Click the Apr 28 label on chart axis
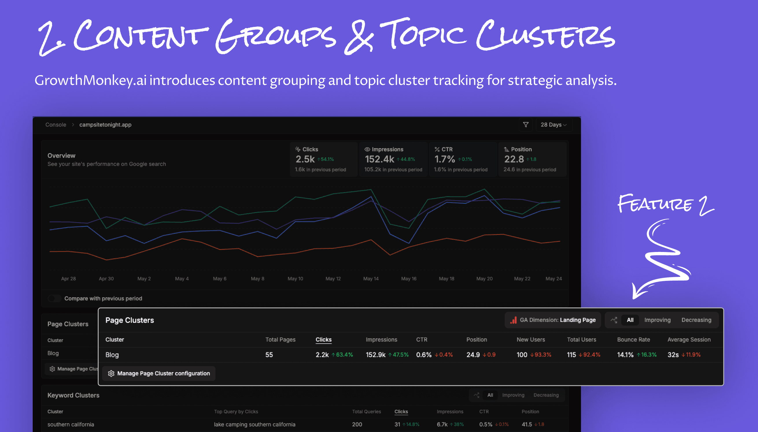The width and height of the screenshot is (758, 432). 68,279
